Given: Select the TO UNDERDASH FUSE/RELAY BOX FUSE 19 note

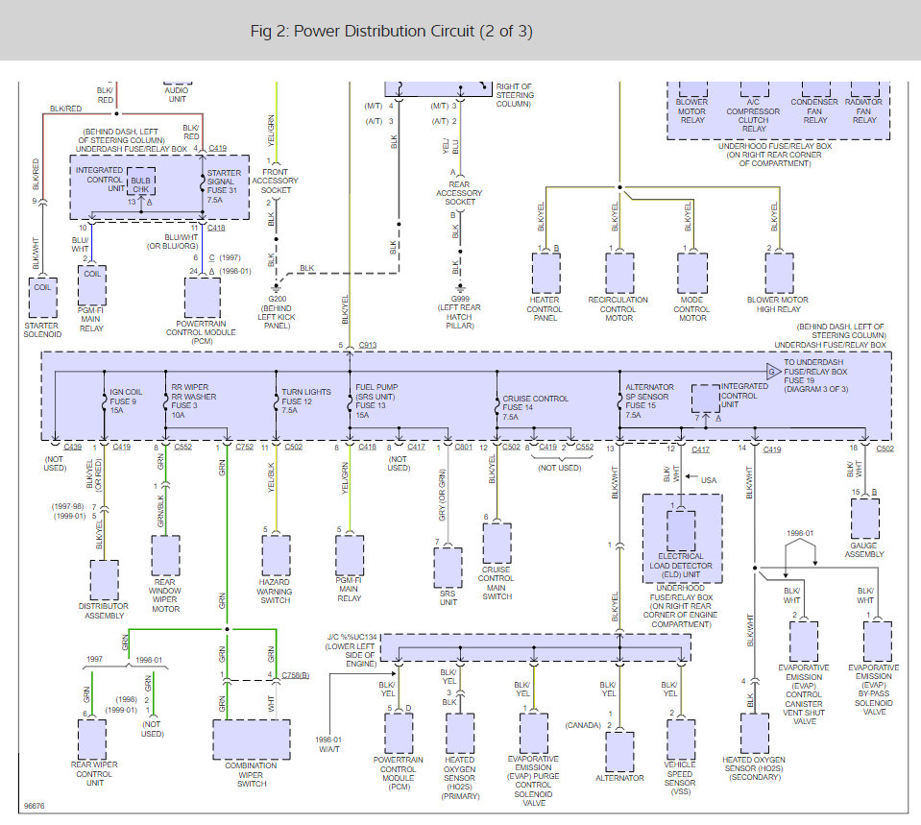Looking at the screenshot, I should (816, 376).
